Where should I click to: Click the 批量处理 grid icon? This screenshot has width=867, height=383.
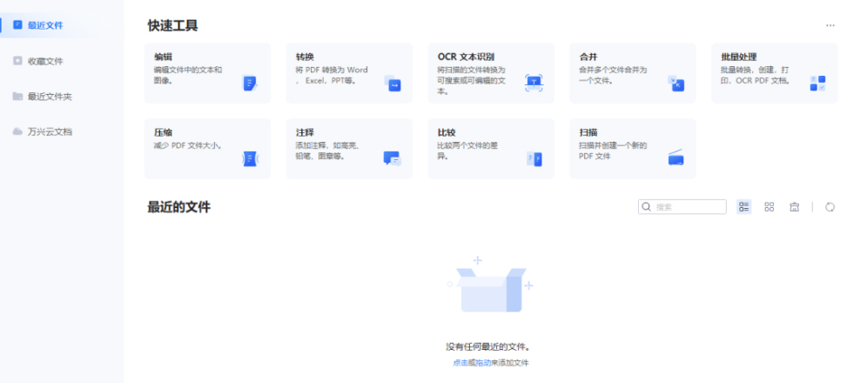(x=817, y=84)
